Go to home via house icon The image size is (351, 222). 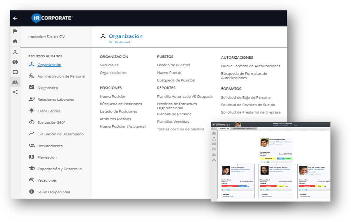pyautogui.click(x=15, y=41)
